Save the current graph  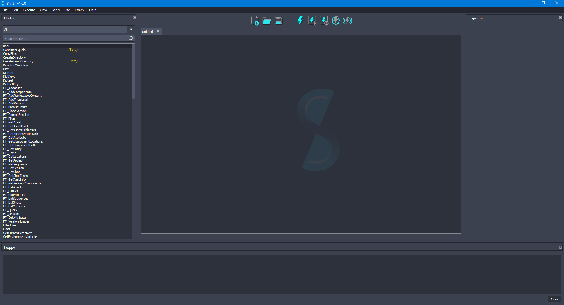[x=278, y=21]
